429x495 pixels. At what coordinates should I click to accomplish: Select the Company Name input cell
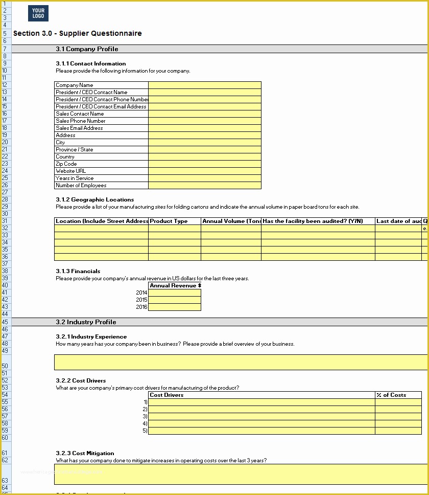(205, 85)
